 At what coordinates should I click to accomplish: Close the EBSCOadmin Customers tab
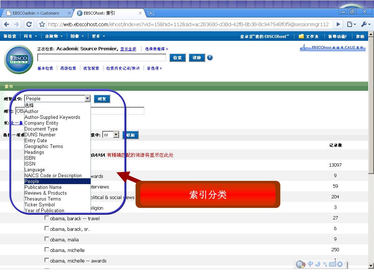(69, 13)
